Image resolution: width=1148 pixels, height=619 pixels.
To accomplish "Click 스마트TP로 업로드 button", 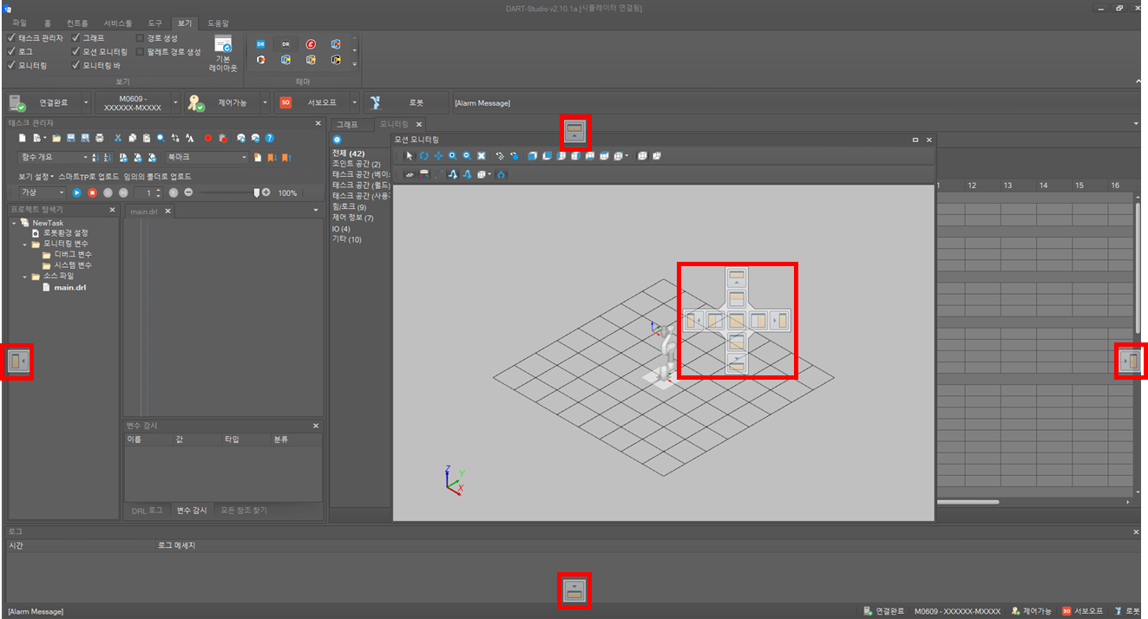I will point(89,177).
